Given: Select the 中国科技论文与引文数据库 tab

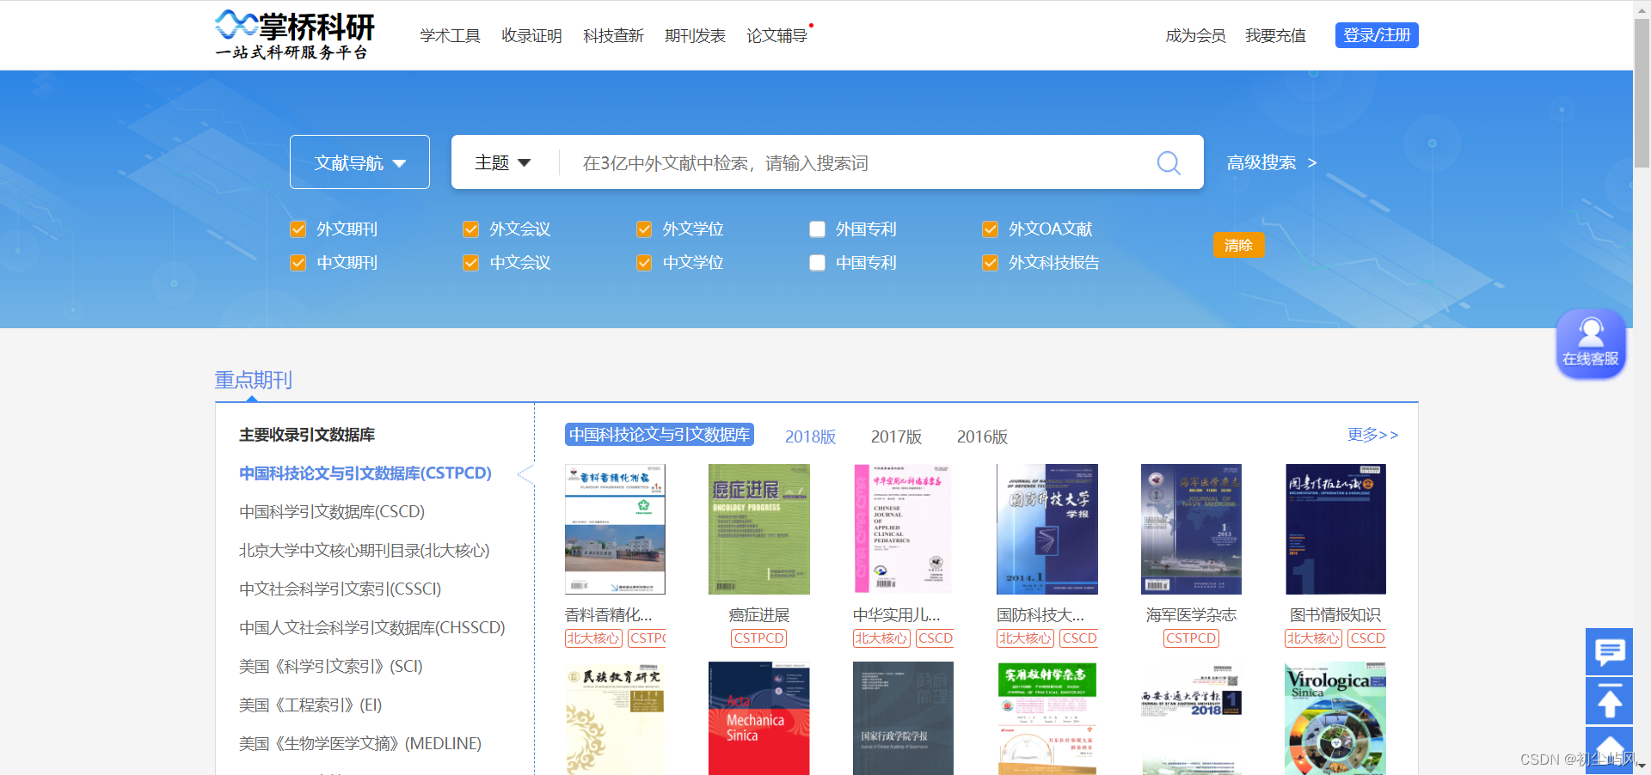Looking at the screenshot, I should tap(660, 435).
